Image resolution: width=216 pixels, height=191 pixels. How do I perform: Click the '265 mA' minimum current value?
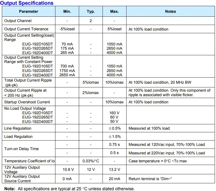point(67,53)
